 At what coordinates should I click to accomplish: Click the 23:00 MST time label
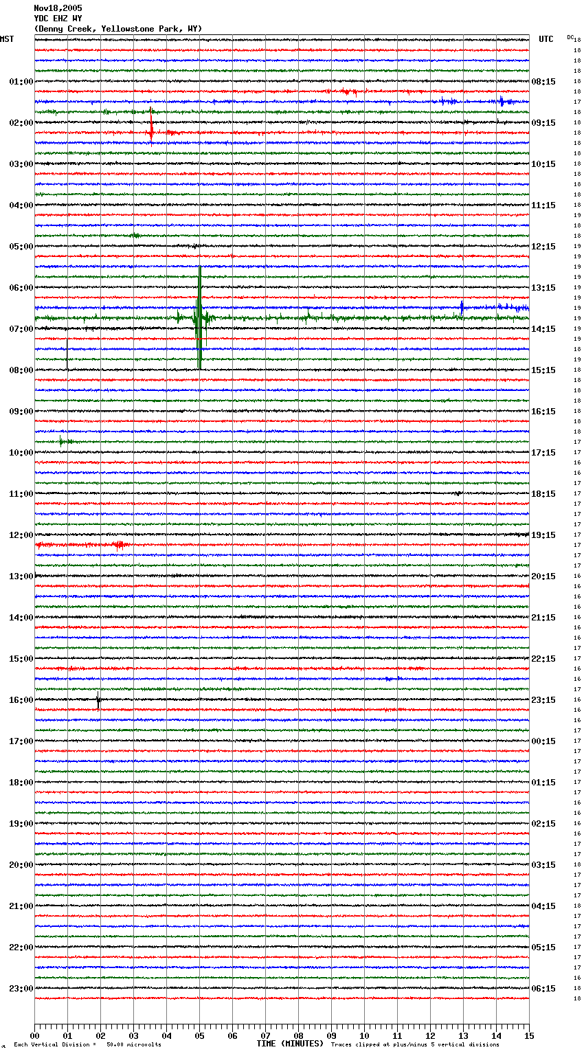(x=21, y=989)
